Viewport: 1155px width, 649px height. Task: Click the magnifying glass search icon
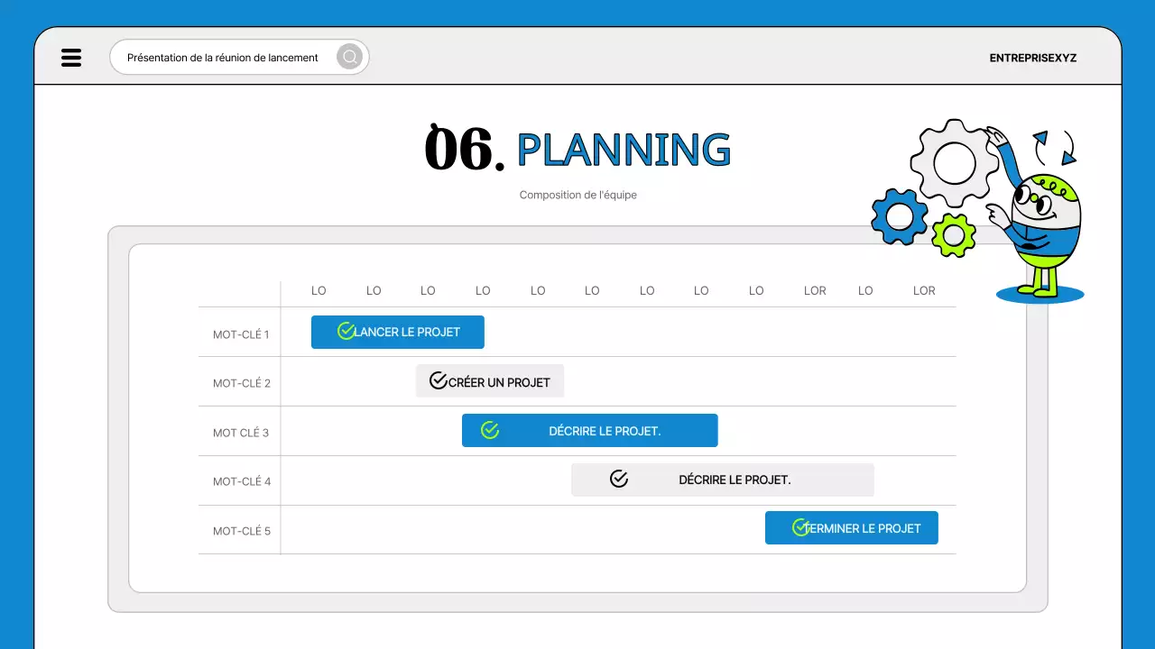(x=349, y=58)
